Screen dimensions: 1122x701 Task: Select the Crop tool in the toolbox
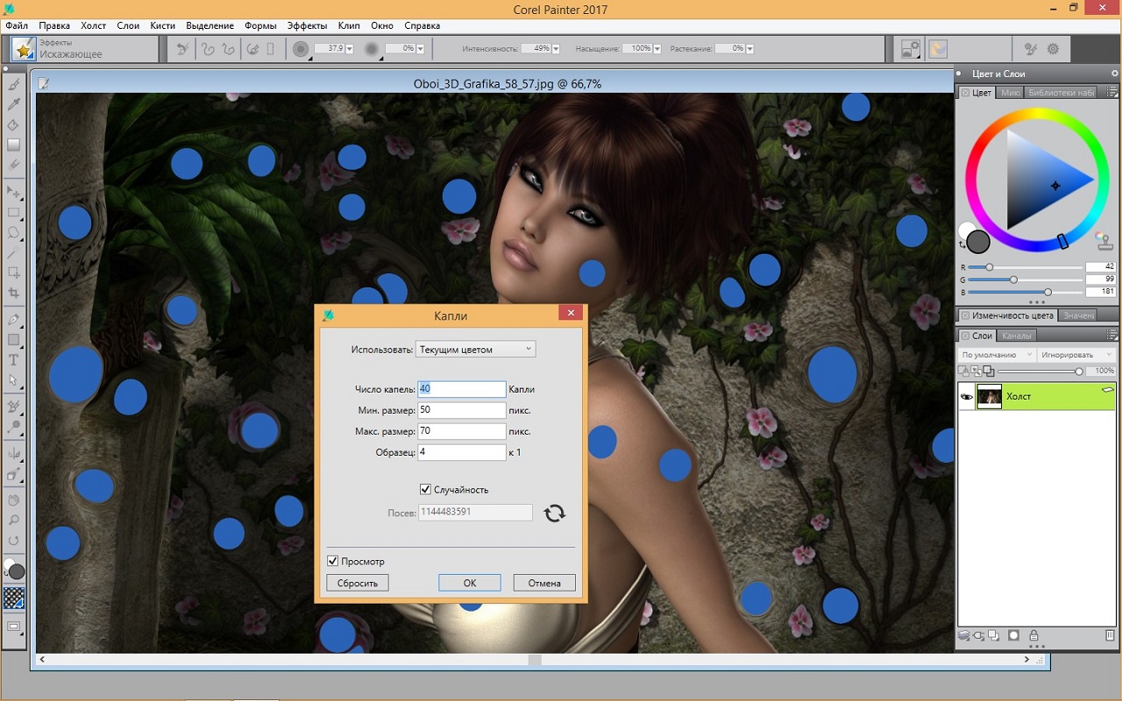point(14,294)
